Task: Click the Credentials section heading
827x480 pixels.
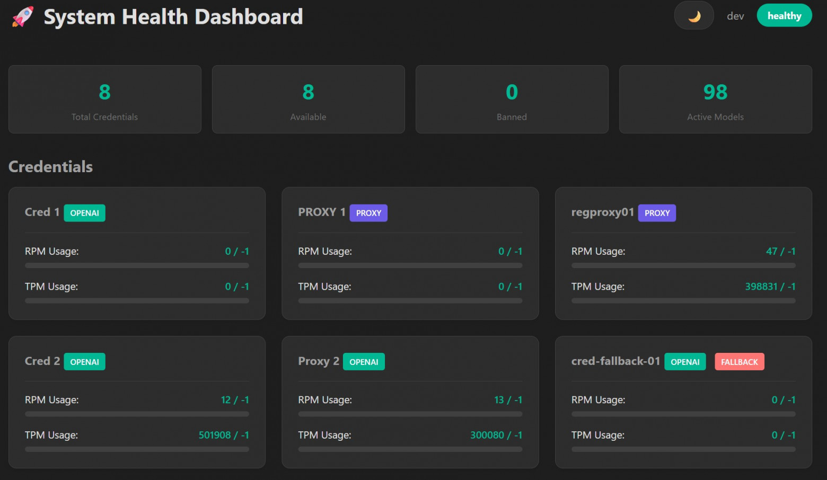Action: click(x=51, y=167)
